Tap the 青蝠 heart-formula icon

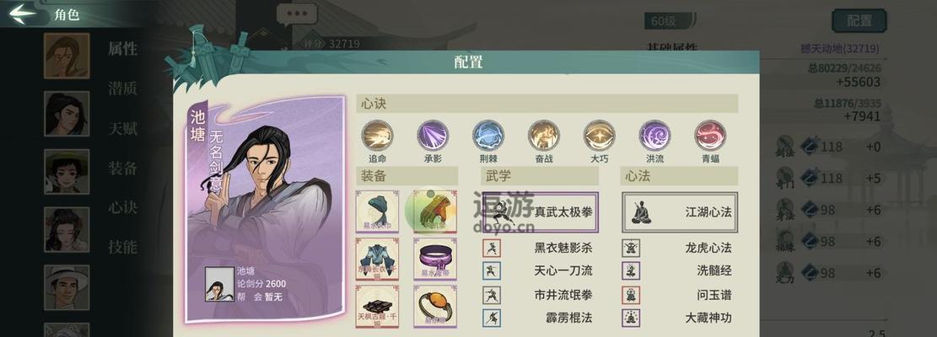(x=710, y=136)
